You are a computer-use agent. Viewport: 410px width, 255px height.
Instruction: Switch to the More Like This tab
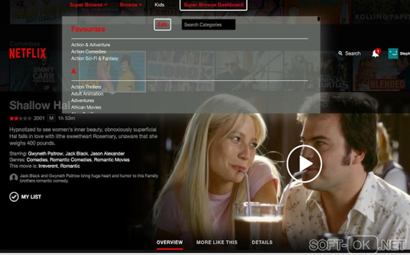[x=217, y=242]
